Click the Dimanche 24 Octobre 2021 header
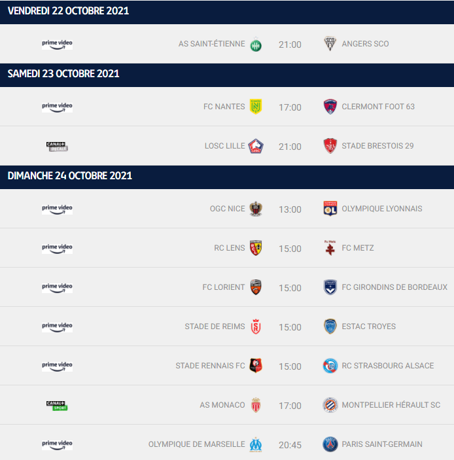The width and height of the screenshot is (454, 460). tap(227, 176)
